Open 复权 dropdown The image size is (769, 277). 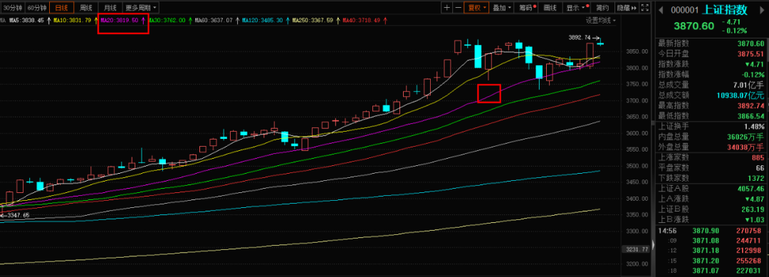[477, 8]
